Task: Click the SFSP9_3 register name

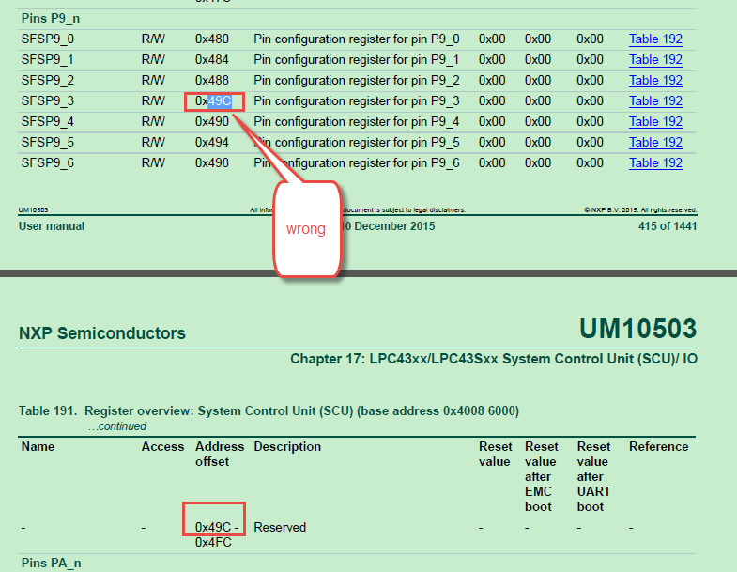Action: [x=48, y=101]
